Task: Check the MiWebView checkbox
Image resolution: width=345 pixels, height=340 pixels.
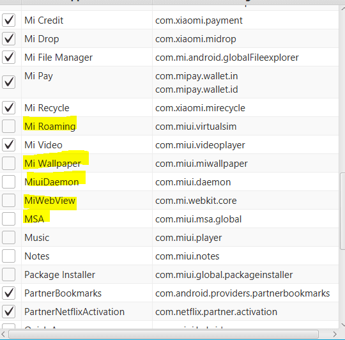Action: [x=8, y=201]
